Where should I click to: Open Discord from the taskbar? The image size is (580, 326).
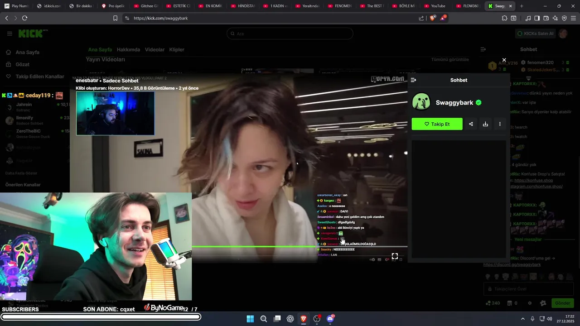[x=330, y=319]
